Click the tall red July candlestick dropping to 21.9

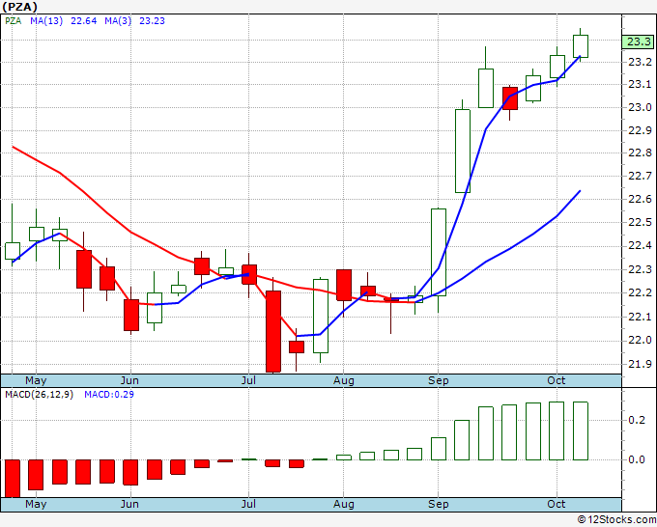pos(273,331)
